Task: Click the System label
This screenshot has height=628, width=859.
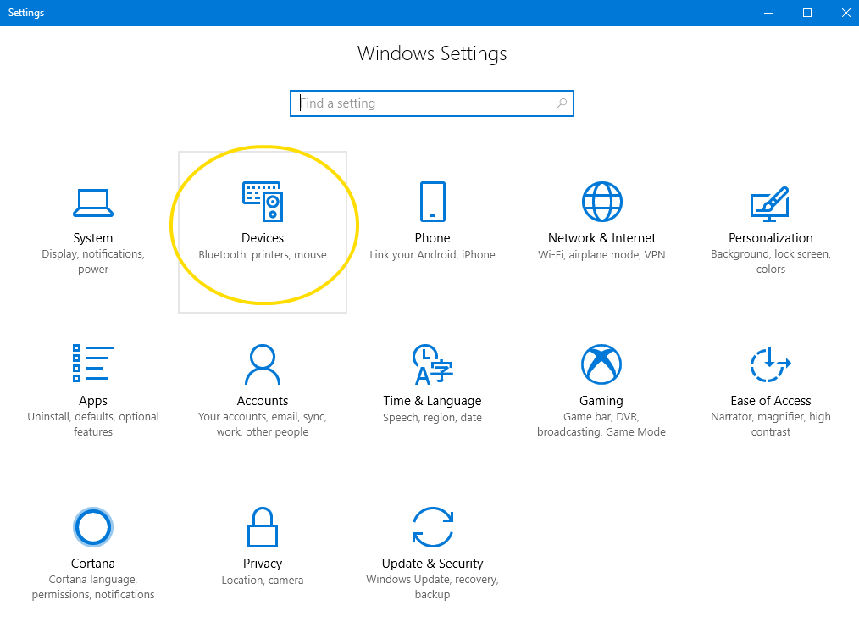Action: click(93, 238)
